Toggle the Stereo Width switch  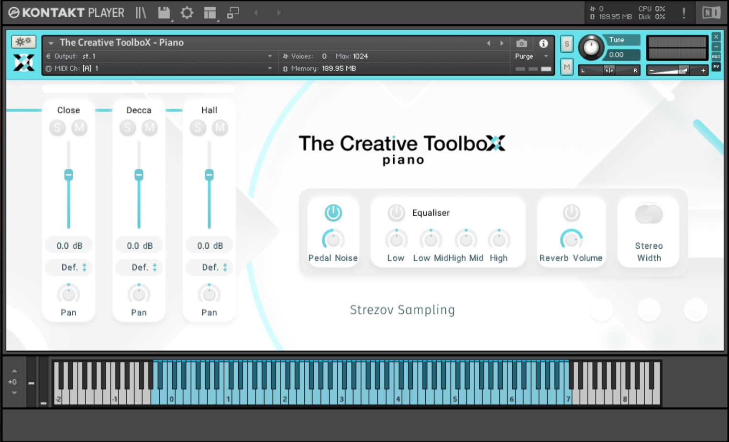[x=649, y=214]
